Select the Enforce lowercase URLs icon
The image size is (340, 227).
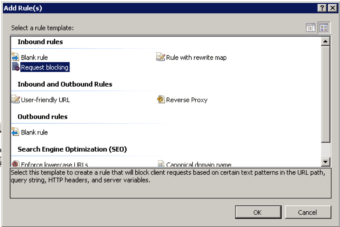click(15, 164)
